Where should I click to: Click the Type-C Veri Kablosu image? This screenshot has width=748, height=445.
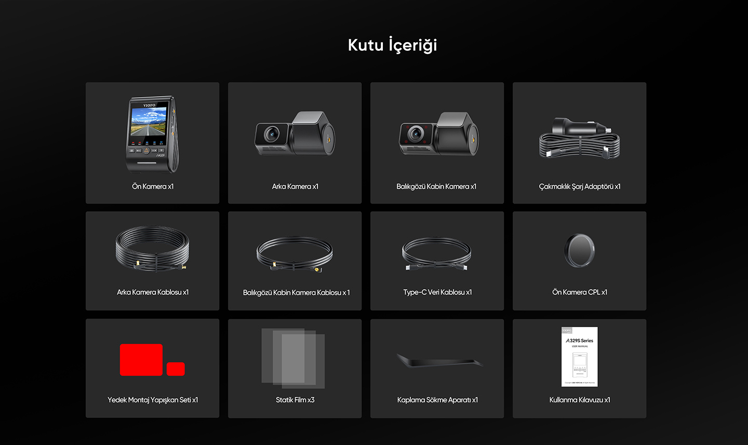pos(437,254)
